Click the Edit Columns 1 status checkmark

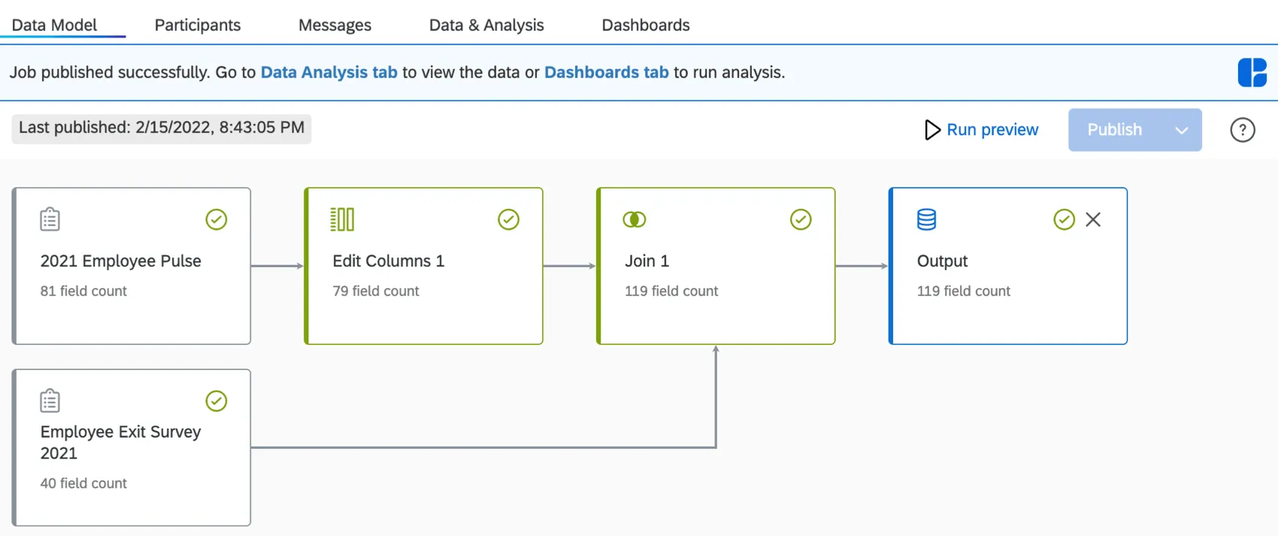(x=509, y=219)
